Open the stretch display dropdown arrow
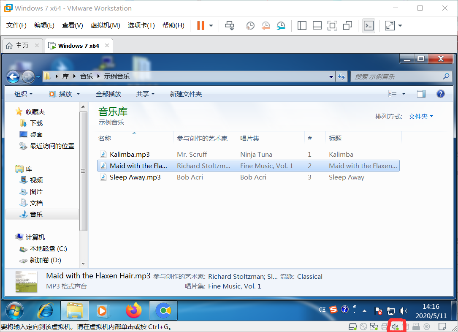This screenshot has height=332, width=458. 400,26
